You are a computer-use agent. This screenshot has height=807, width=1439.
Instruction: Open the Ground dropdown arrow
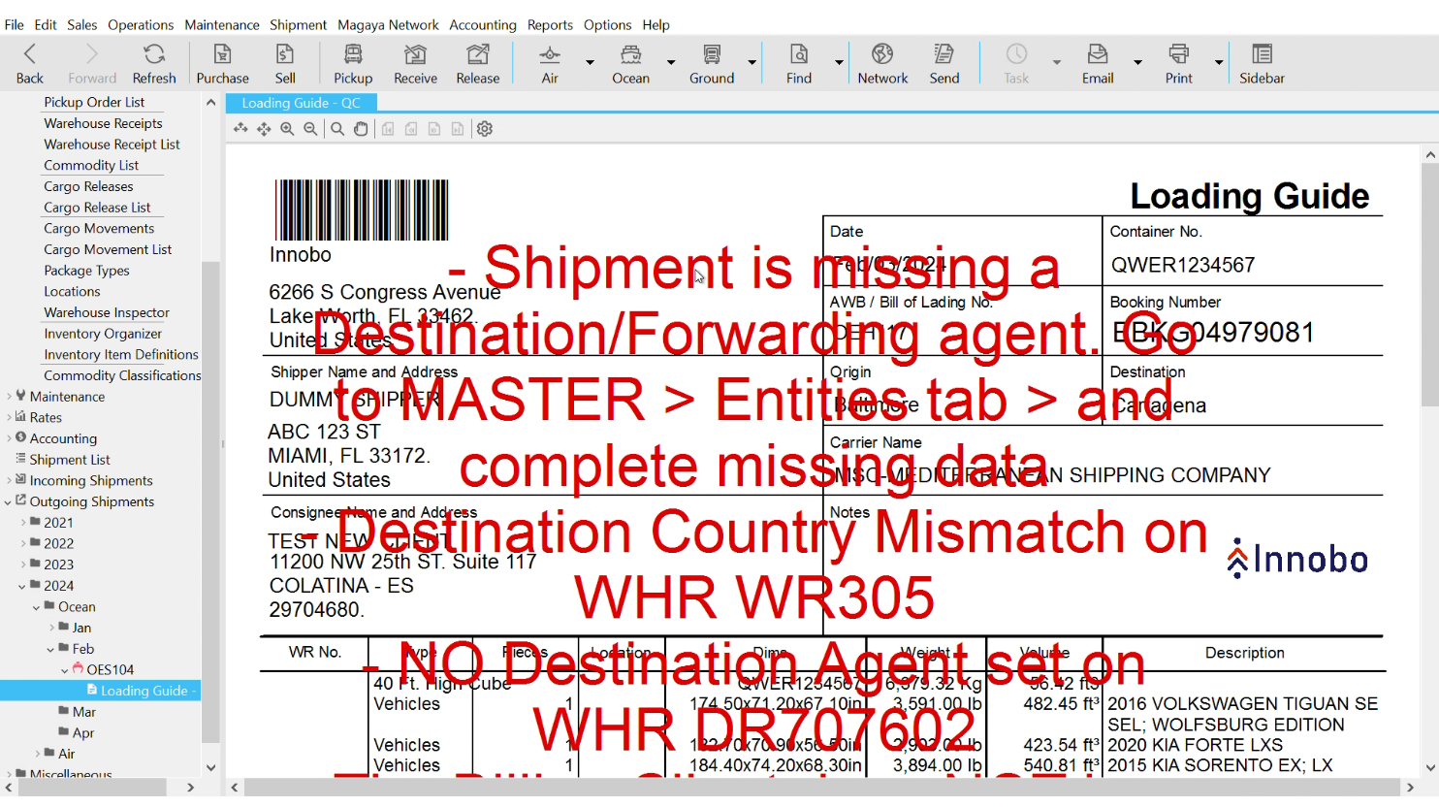point(752,62)
